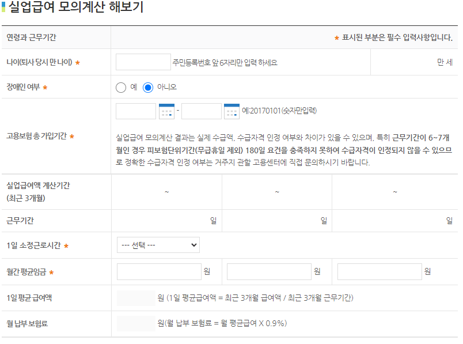Click the insurance period start date field
The width and height of the screenshot is (463, 344).
[x=135, y=111]
